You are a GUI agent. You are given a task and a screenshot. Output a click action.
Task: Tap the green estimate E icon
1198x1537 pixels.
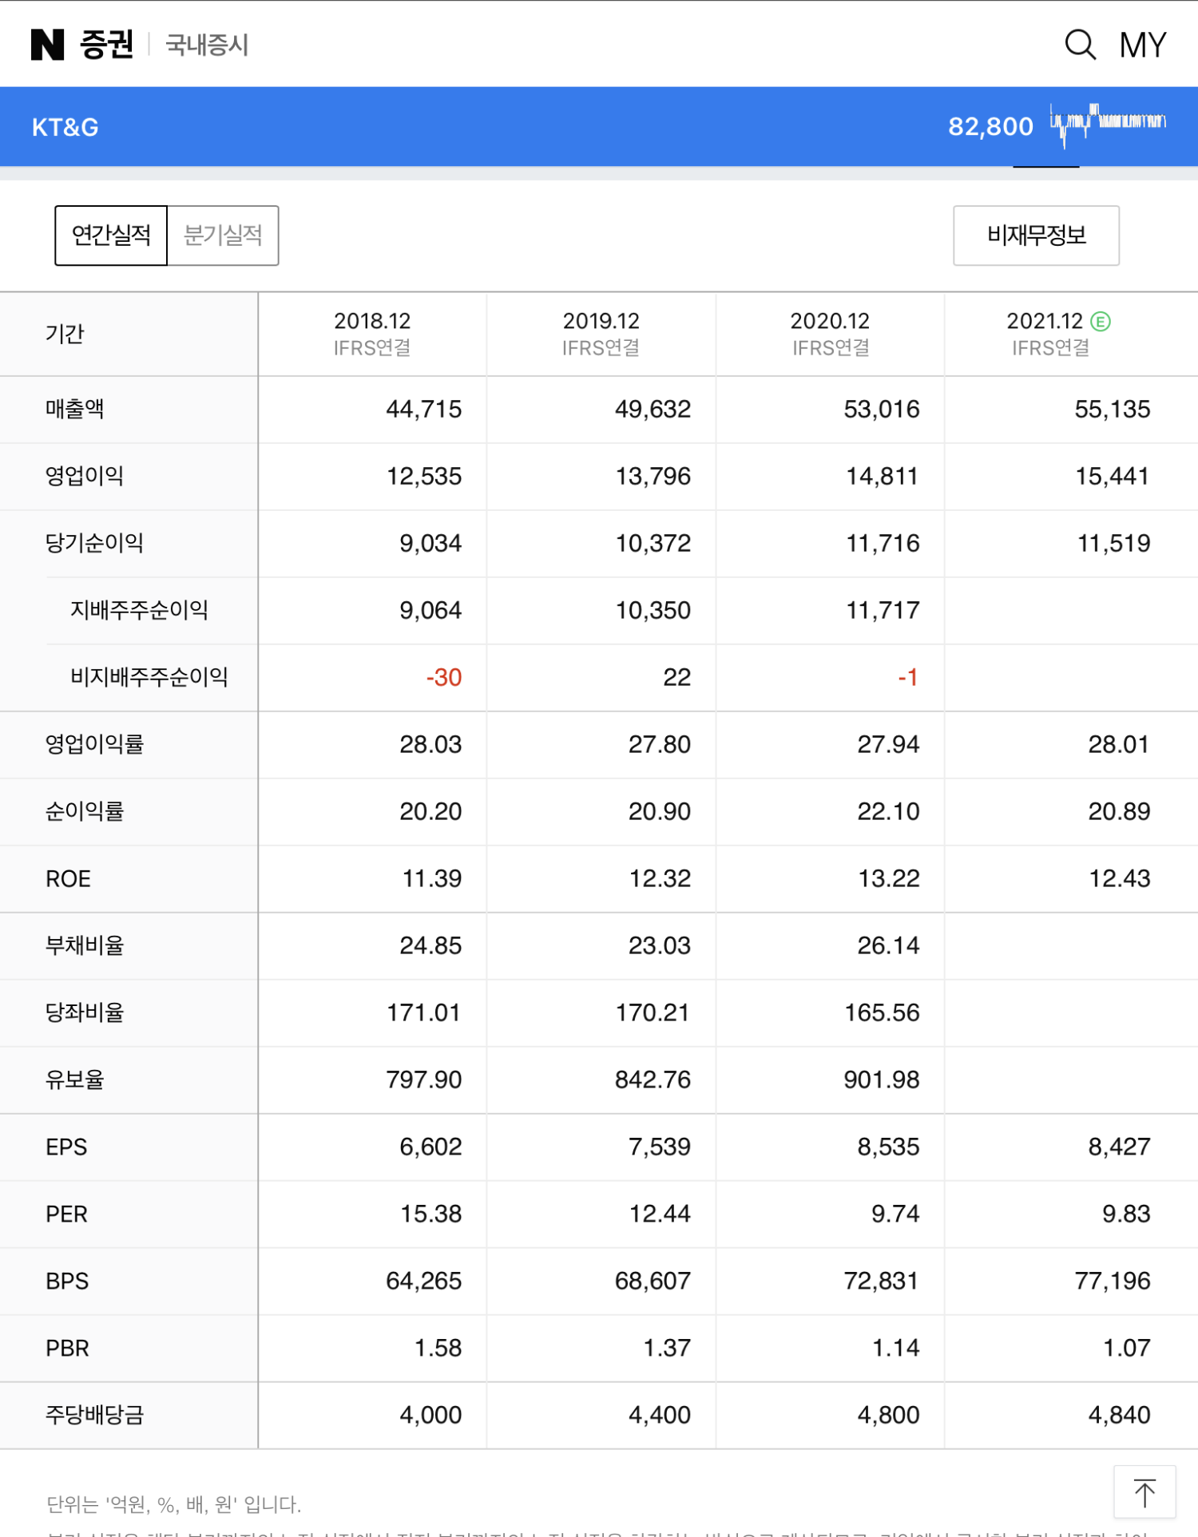pyautogui.click(x=1101, y=321)
